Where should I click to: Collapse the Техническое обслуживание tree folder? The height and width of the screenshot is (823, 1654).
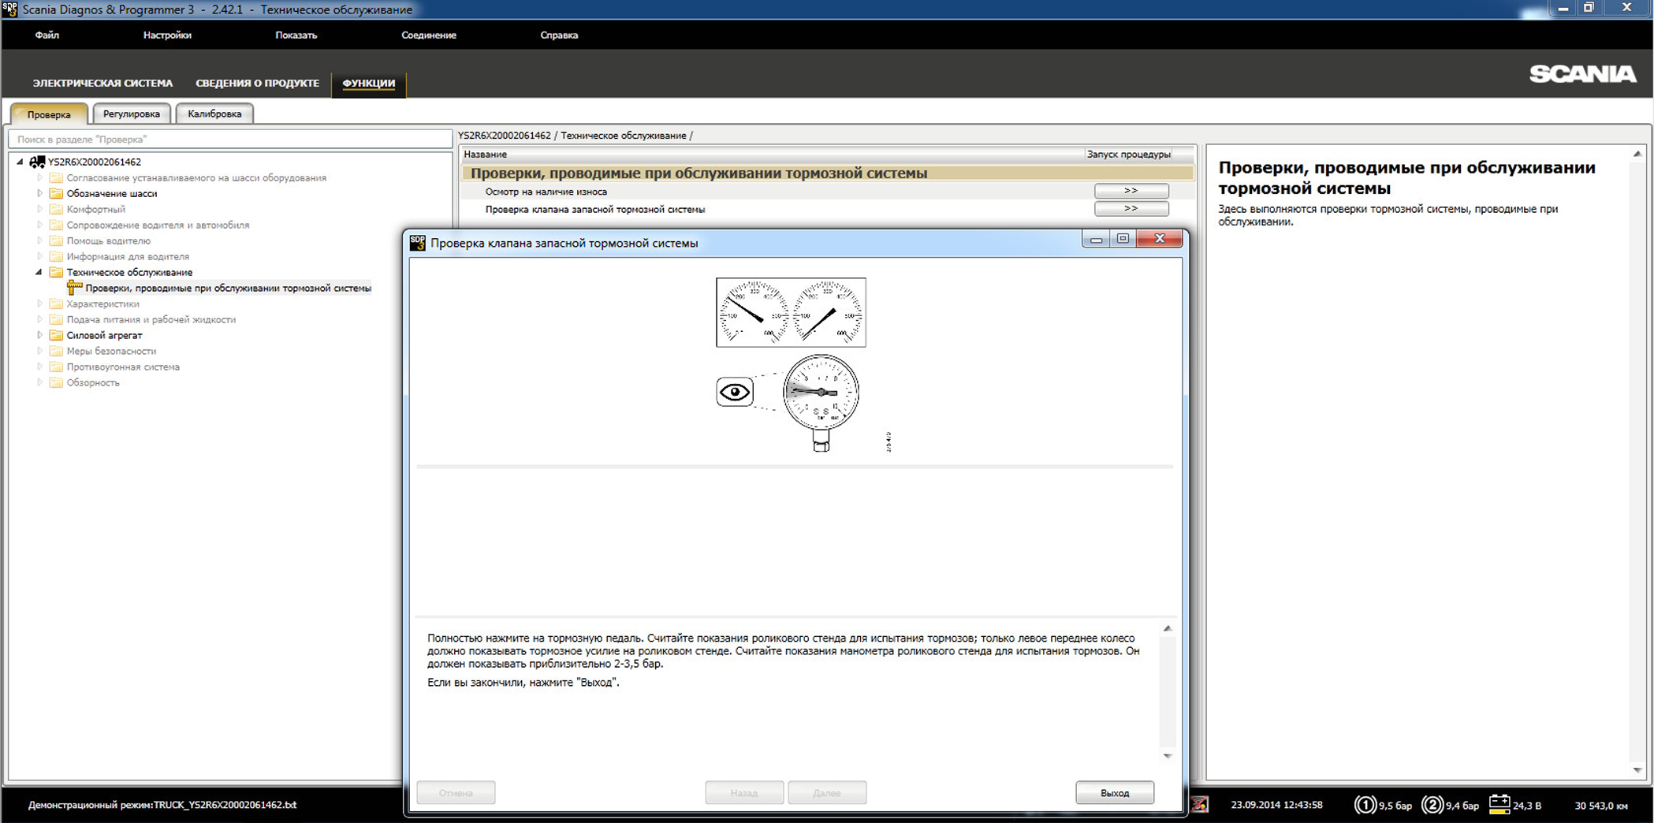[39, 272]
